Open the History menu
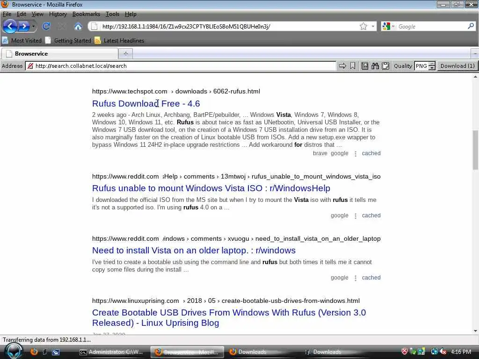The width and height of the screenshot is (479, 359). click(x=58, y=14)
